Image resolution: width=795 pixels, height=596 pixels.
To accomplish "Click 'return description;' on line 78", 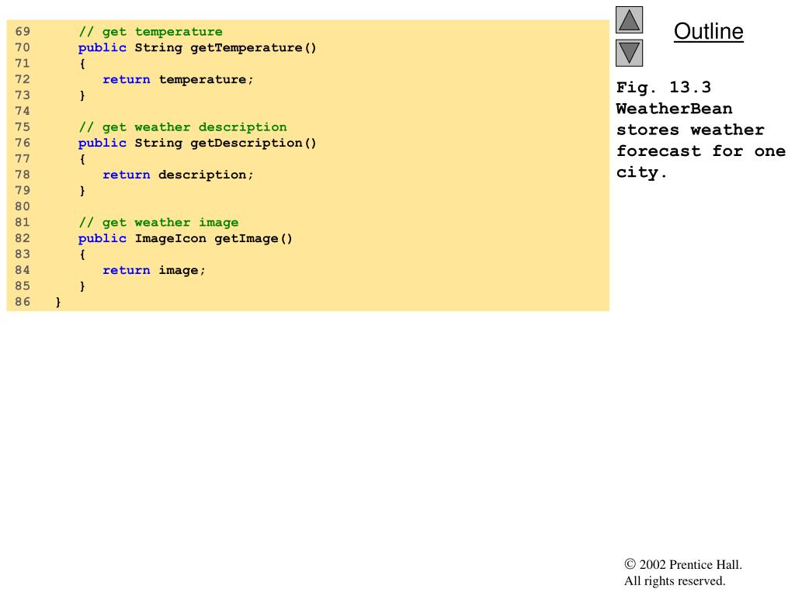I will [178, 175].
